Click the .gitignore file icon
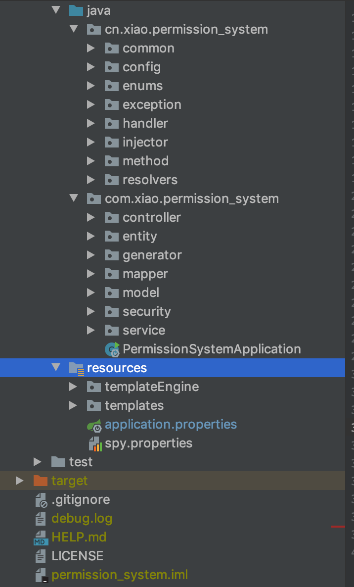 pyautogui.click(x=41, y=500)
